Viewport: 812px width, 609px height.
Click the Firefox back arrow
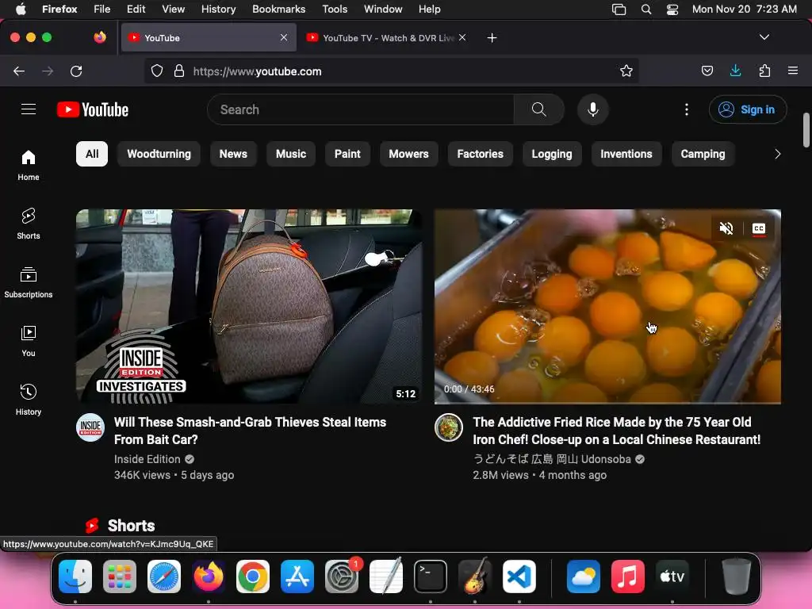pos(19,71)
